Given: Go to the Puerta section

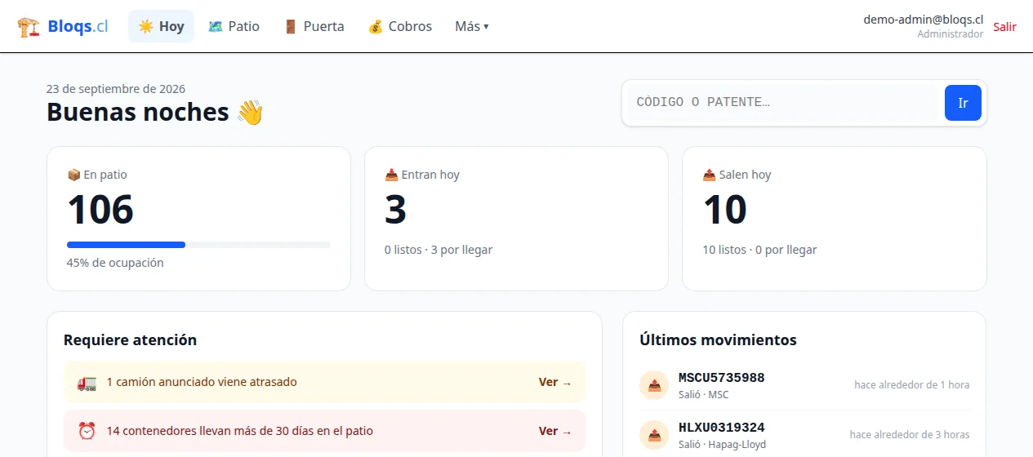Looking at the screenshot, I should point(314,26).
